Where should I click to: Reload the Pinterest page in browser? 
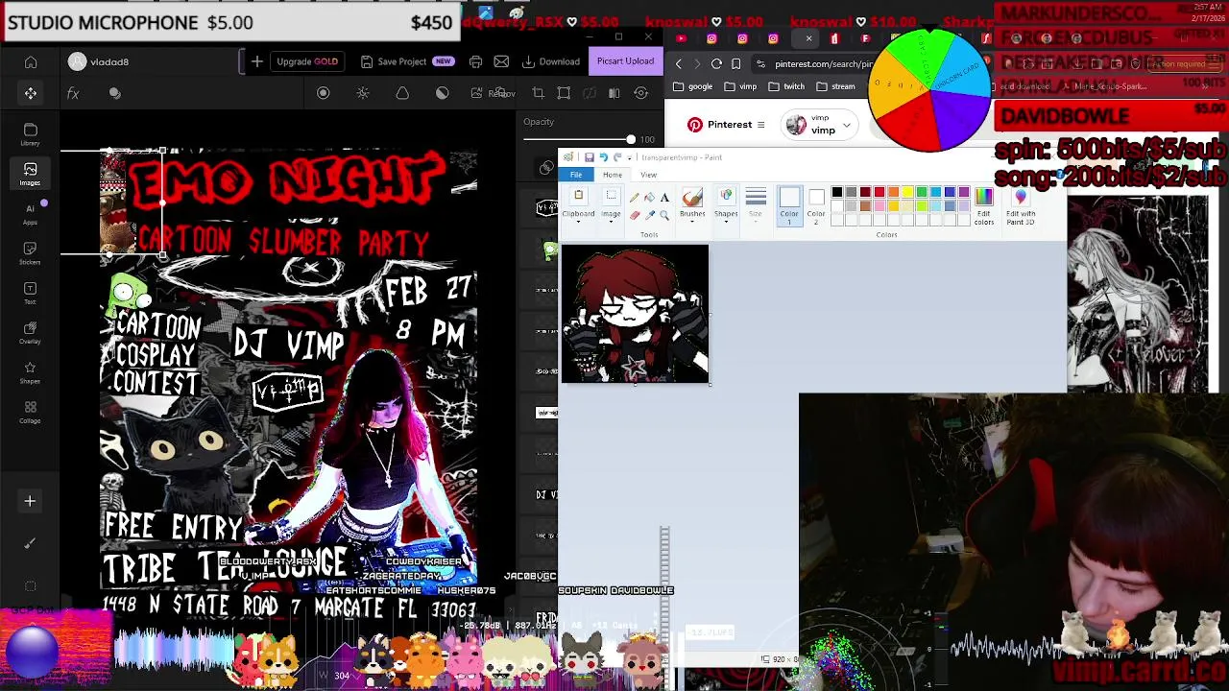tap(716, 63)
